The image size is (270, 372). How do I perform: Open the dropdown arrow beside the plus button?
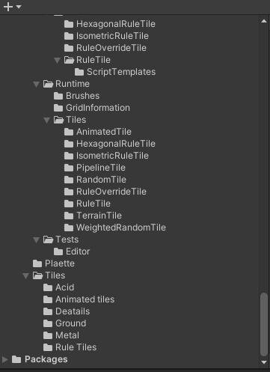coord(19,7)
